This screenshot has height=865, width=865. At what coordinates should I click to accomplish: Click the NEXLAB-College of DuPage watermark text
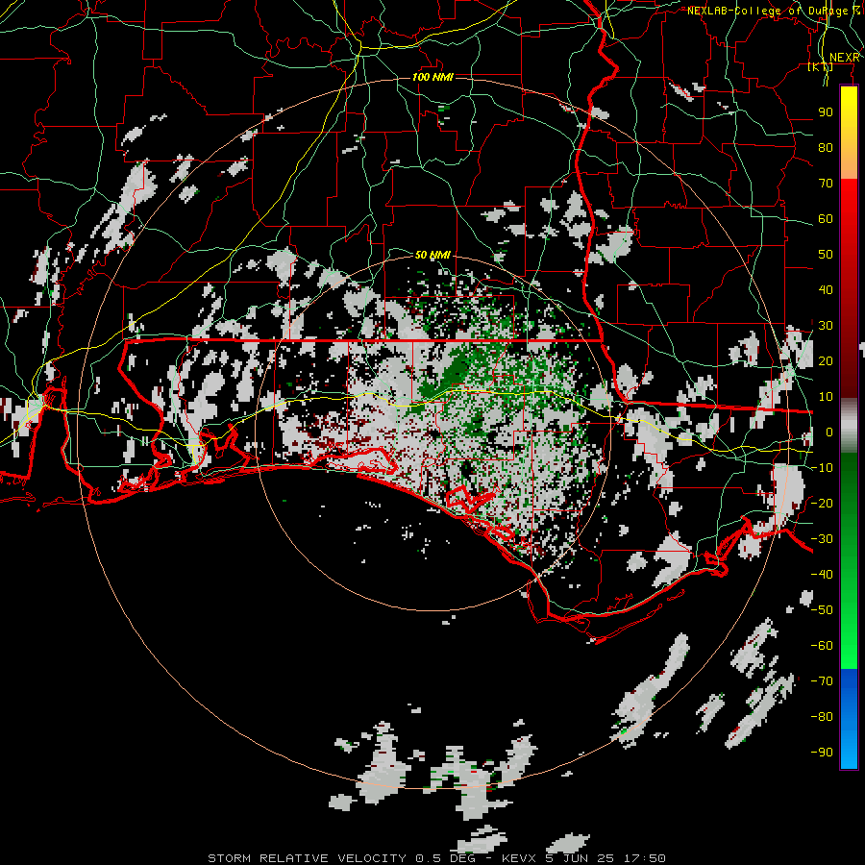click(773, 11)
